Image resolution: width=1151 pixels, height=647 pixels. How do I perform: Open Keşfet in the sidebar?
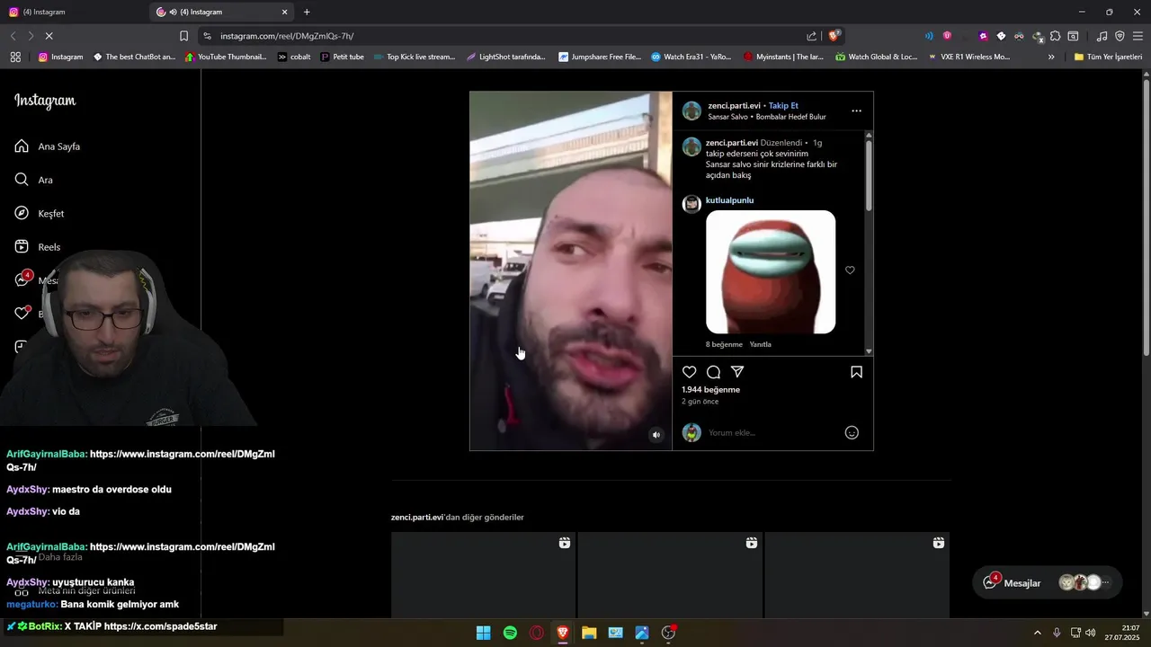click(x=40, y=214)
